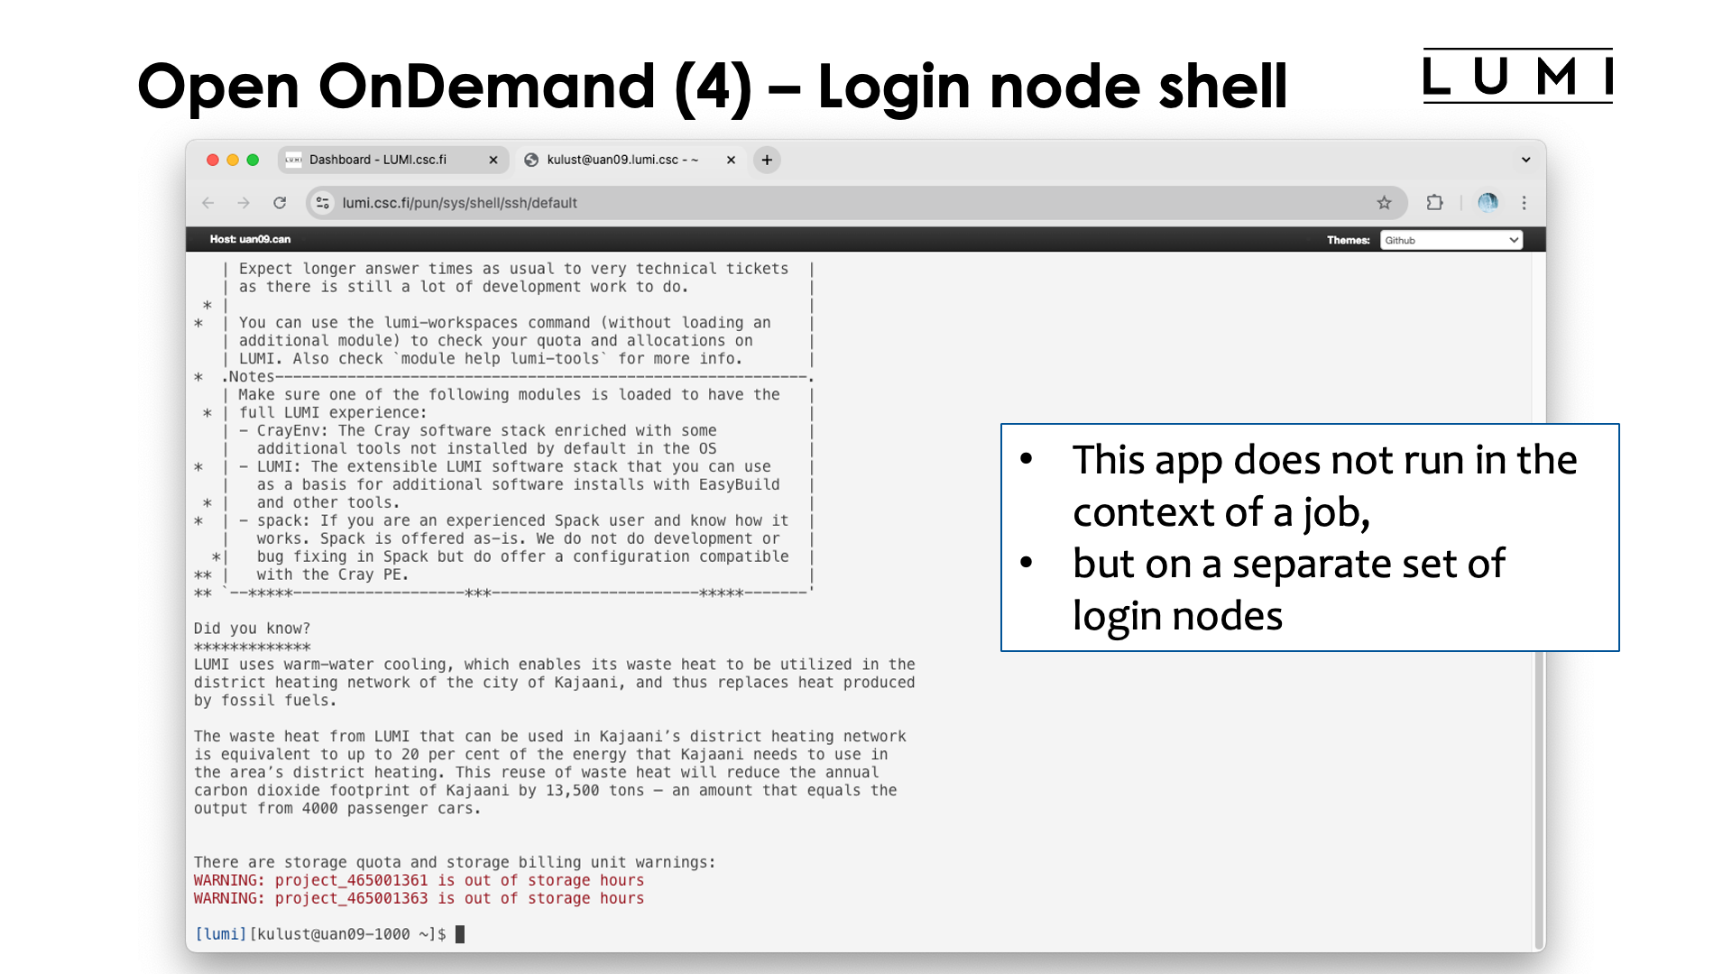The width and height of the screenshot is (1732, 974).
Task: Open a new browser tab
Action: click(x=767, y=160)
